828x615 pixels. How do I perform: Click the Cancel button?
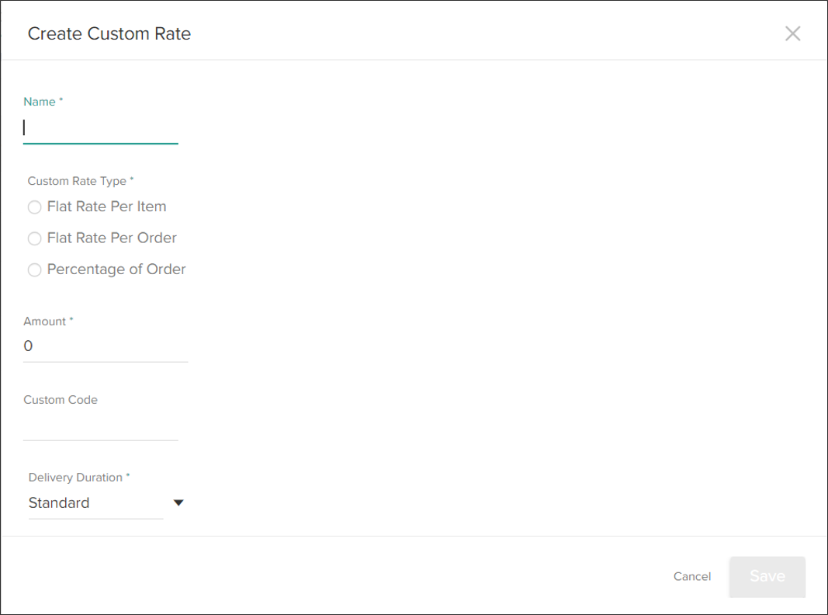[691, 576]
